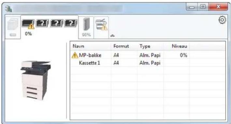Open the toner status tab showing 98%
The height and width of the screenshot is (124, 231).
(x=86, y=28)
